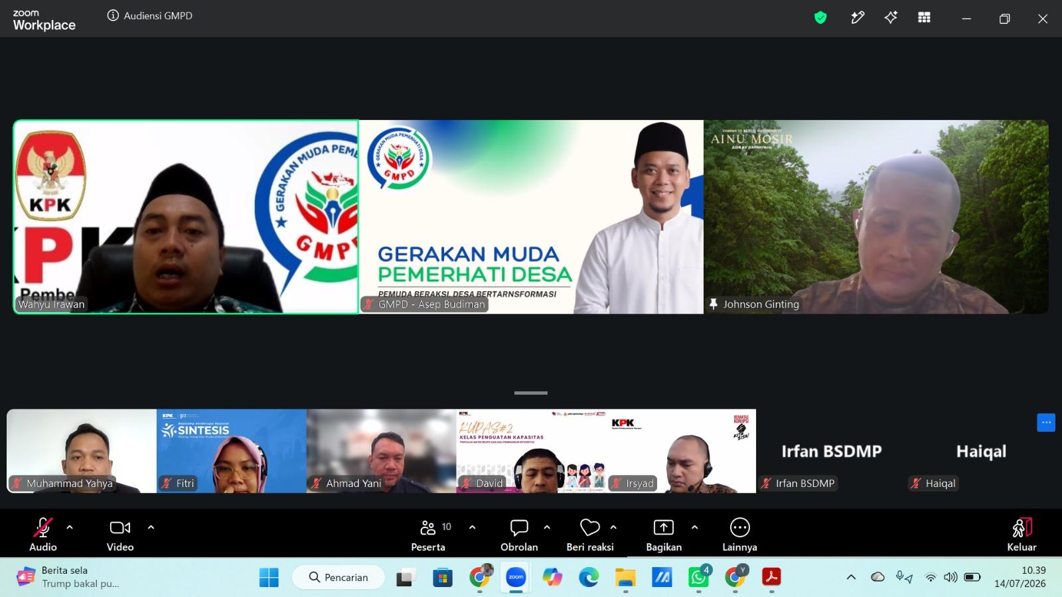Select Ahmad Yani's video thumbnail
Screen dimensions: 1062x597
pyautogui.click(x=382, y=451)
